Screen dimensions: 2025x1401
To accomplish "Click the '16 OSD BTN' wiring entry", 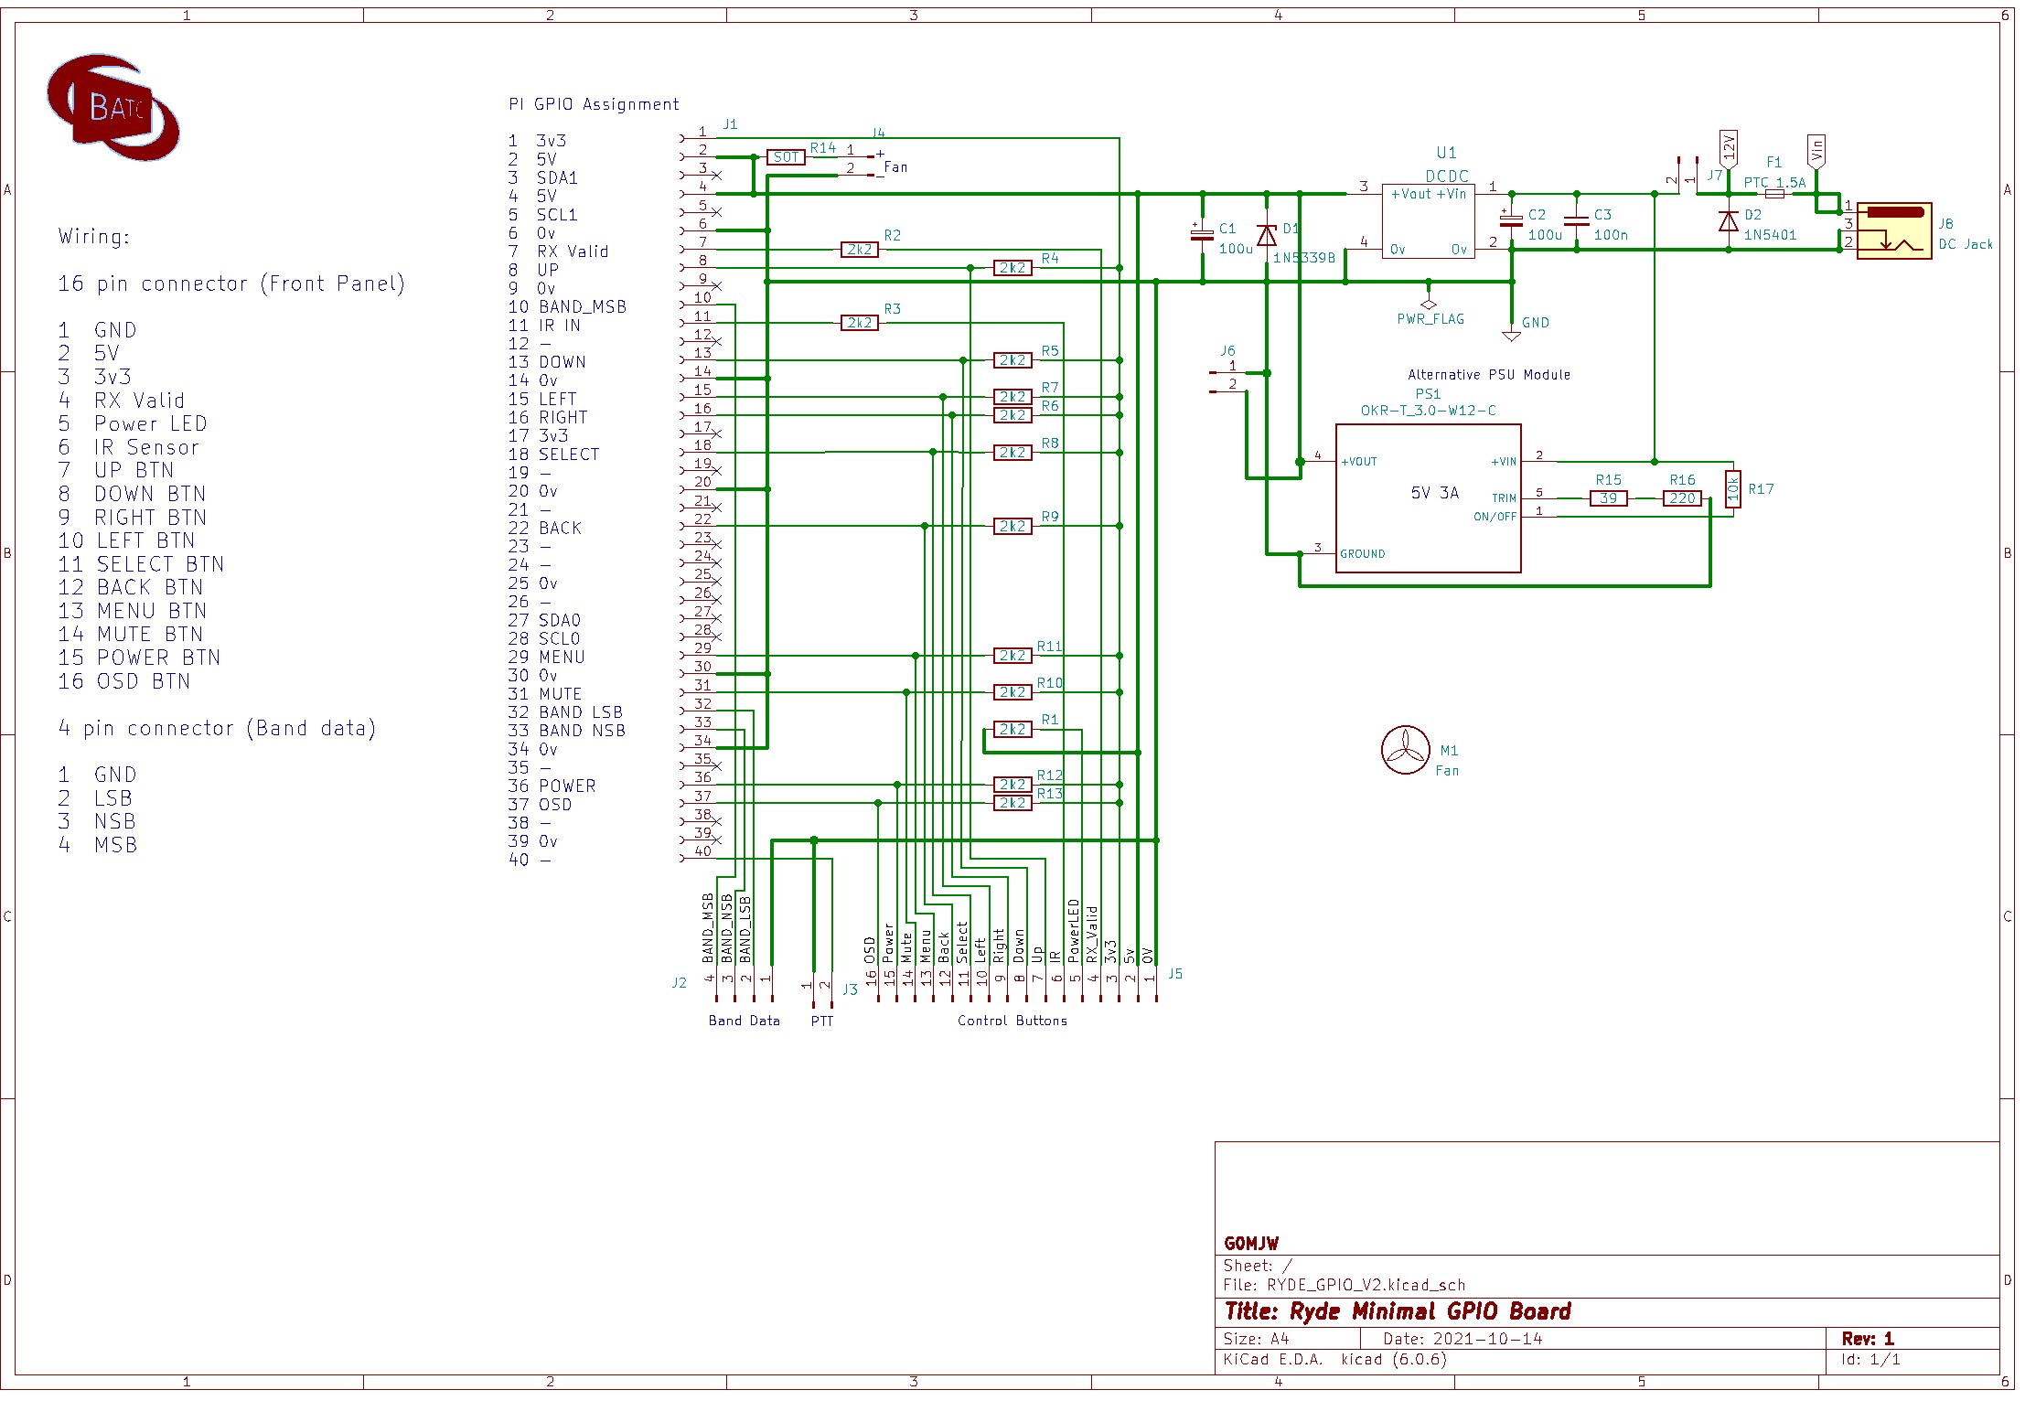I will [124, 681].
